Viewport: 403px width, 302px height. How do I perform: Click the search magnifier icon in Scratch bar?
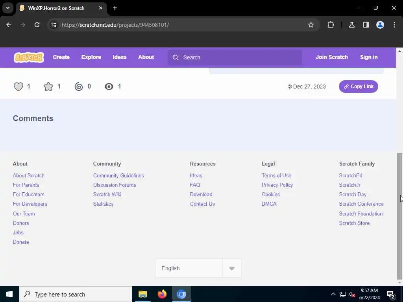176,57
